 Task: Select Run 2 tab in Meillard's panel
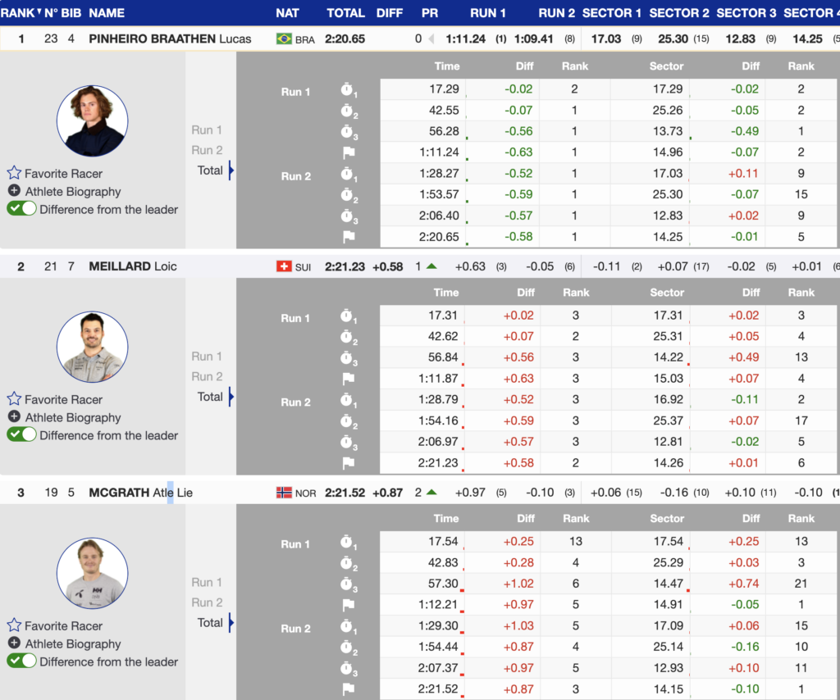[x=207, y=376]
